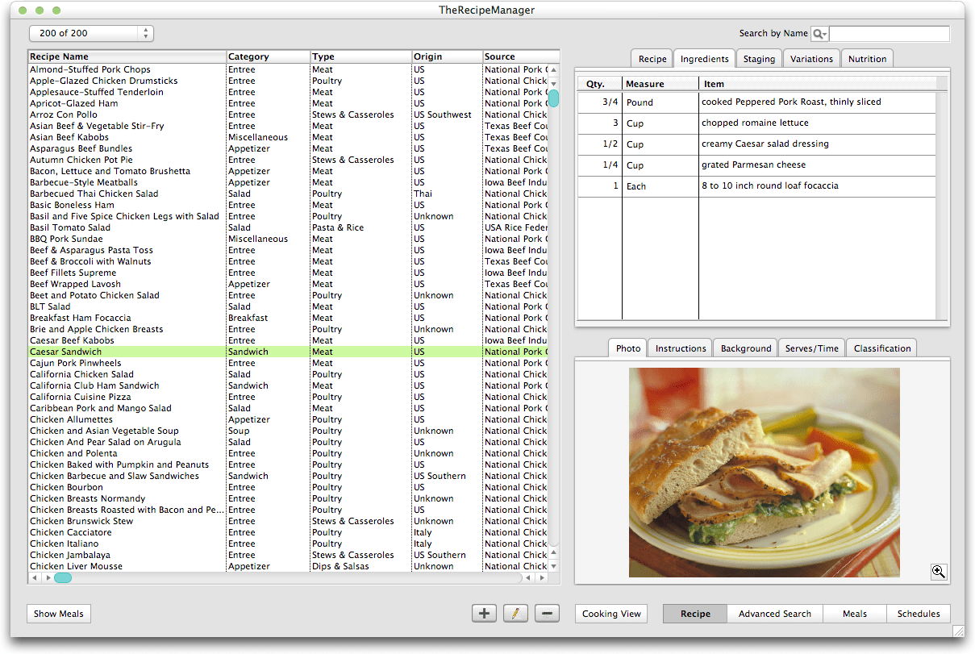Screen dimensions: 975x654
Task: Click the Measure column header in ingredients
Action: pos(660,84)
